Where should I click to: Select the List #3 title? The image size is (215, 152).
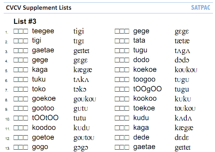[25, 21]
